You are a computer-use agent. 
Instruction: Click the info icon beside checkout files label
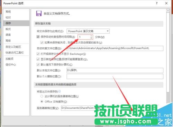click(60, 91)
